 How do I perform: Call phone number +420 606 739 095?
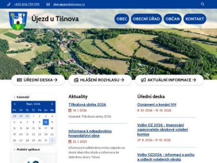point(27,4)
